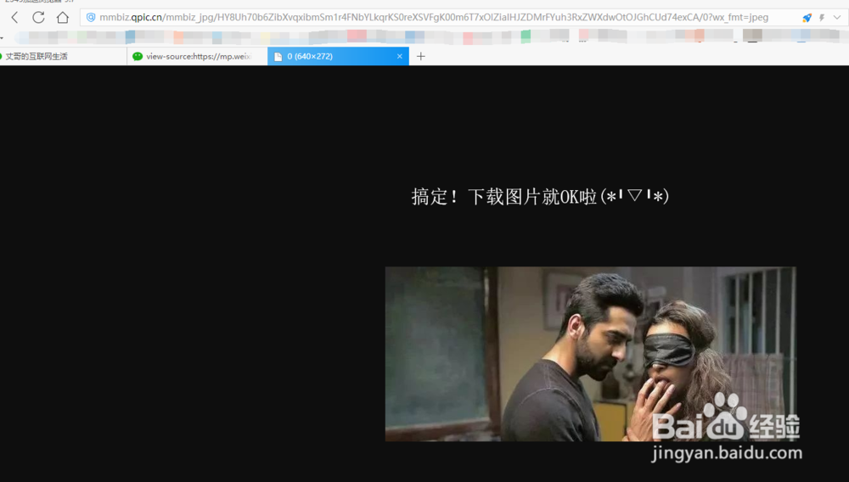The image size is (849, 482).
Task: Expand the address bar dropdown chevron
Action: pyautogui.click(x=837, y=17)
